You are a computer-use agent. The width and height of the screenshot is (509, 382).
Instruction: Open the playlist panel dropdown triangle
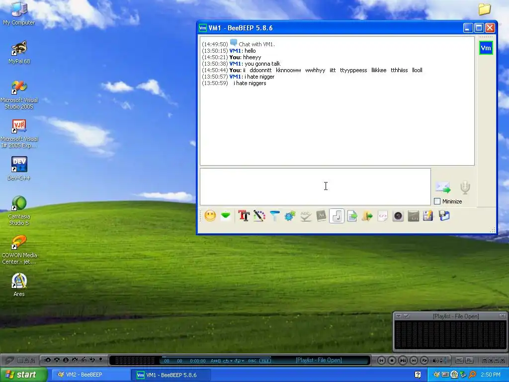point(399,316)
